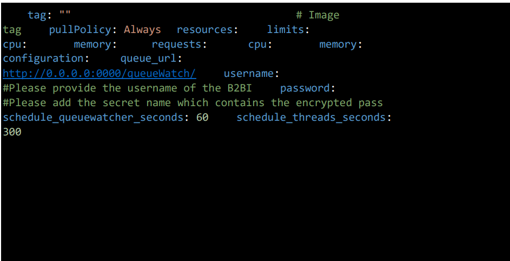Viewport: 510px width, 261px height.
Task: Click the resources key
Action: (204, 30)
